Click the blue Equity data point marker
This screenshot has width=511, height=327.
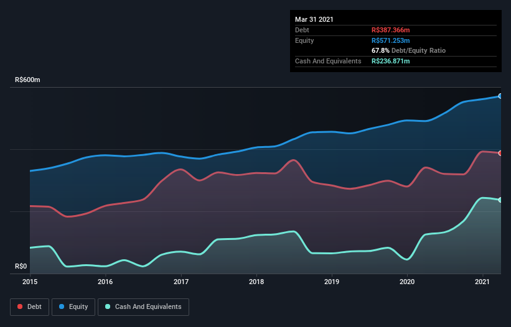coord(500,96)
